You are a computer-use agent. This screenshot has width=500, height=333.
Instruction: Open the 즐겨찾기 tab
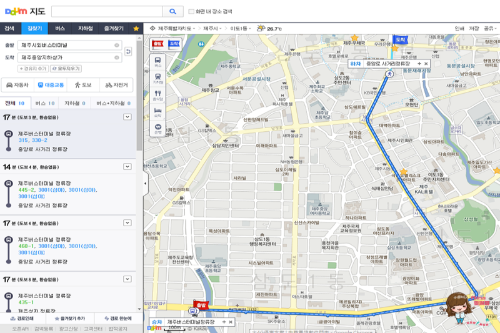(114, 28)
